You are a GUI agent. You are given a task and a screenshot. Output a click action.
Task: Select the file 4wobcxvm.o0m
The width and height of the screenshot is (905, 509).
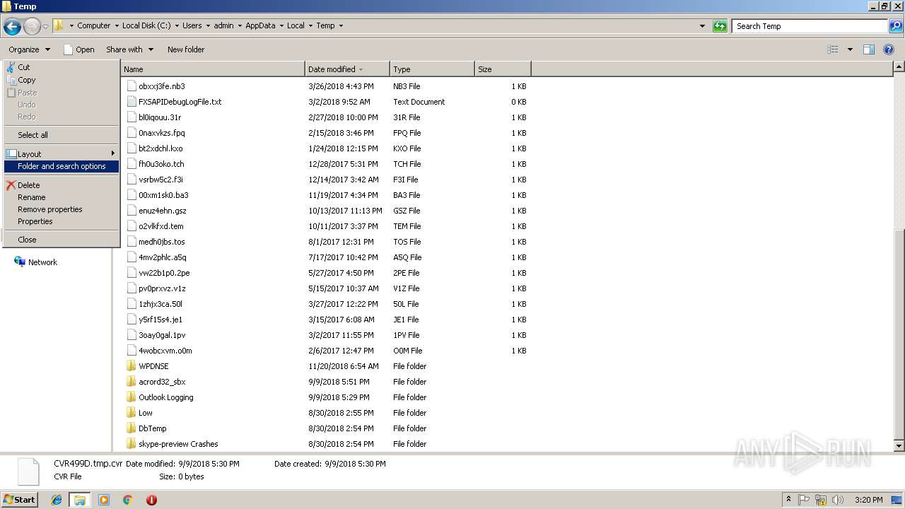[165, 351]
